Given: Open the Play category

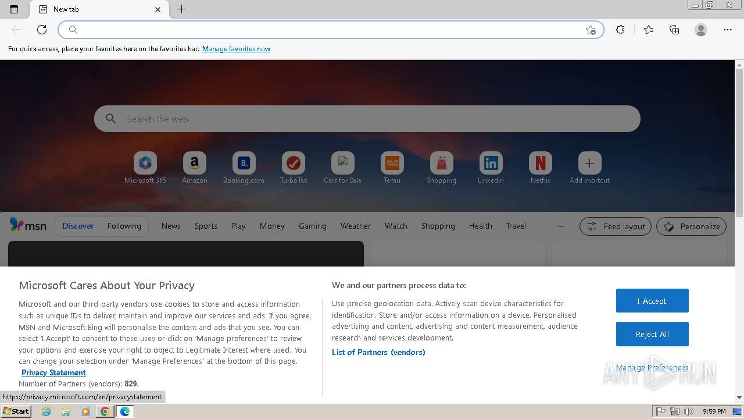Looking at the screenshot, I should pos(238,226).
